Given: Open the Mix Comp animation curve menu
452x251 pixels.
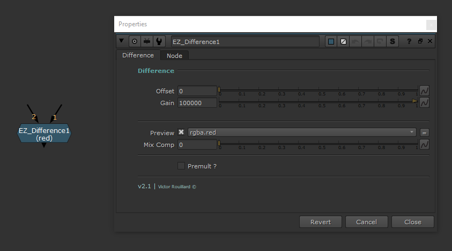Looking at the screenshot, I should (424, 144).
